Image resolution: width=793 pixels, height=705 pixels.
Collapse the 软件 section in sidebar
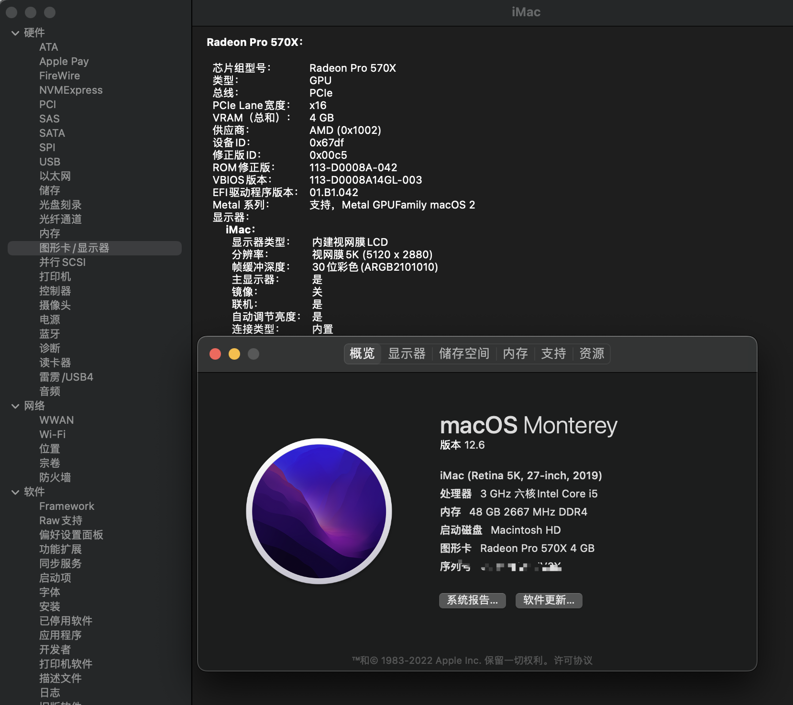point(15,492)
